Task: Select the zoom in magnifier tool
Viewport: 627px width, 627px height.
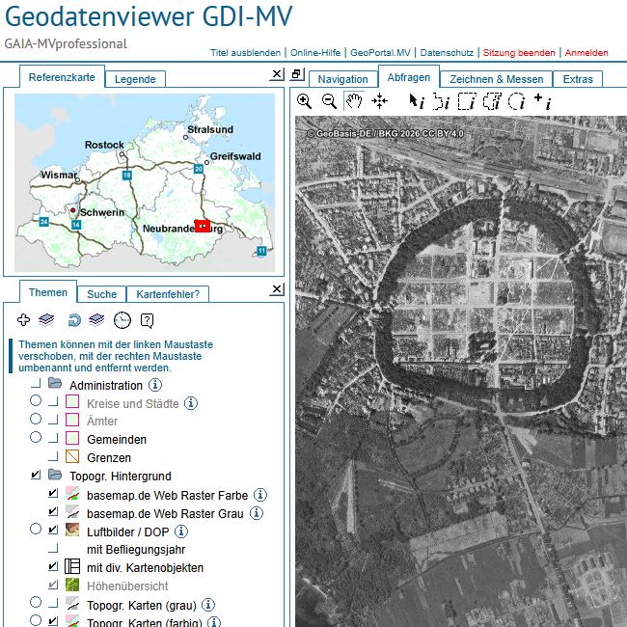Action: tap(304, 101)
